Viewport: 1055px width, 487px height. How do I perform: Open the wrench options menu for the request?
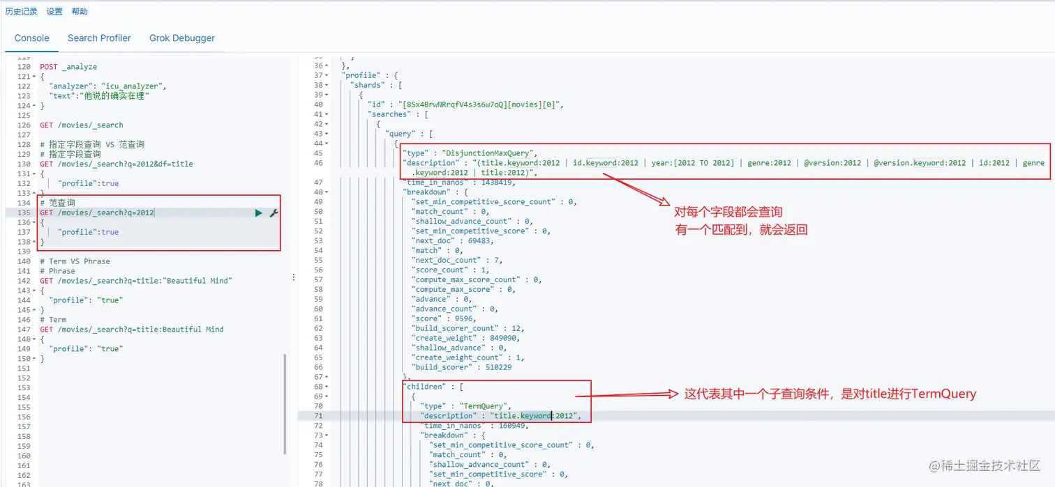[x=274, y=212]
